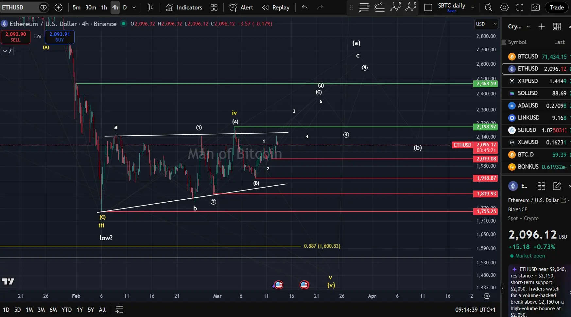Open quick search with the lightning magnifier
This screenshot has width=571, height=317.
click(x=489, y=8)
